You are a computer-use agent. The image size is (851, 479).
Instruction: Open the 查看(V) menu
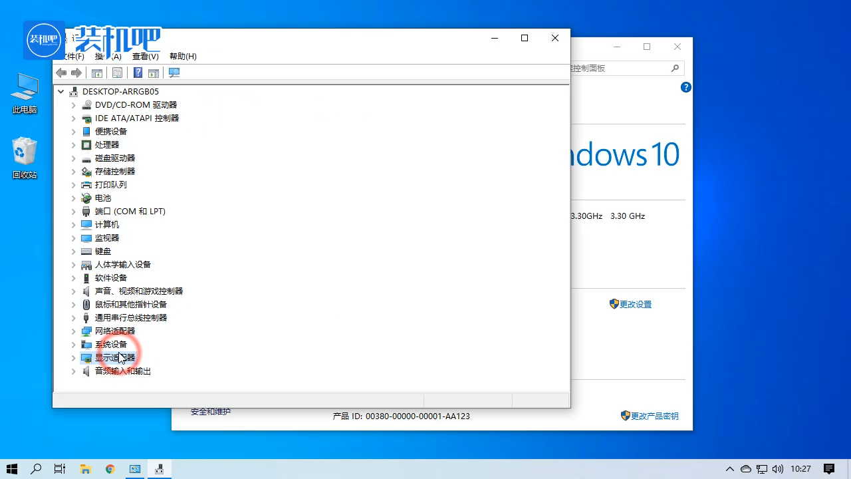145,57
